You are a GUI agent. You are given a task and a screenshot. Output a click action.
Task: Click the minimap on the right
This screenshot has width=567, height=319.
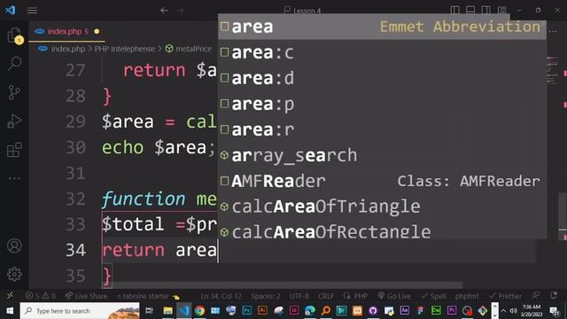coord(553,71)
